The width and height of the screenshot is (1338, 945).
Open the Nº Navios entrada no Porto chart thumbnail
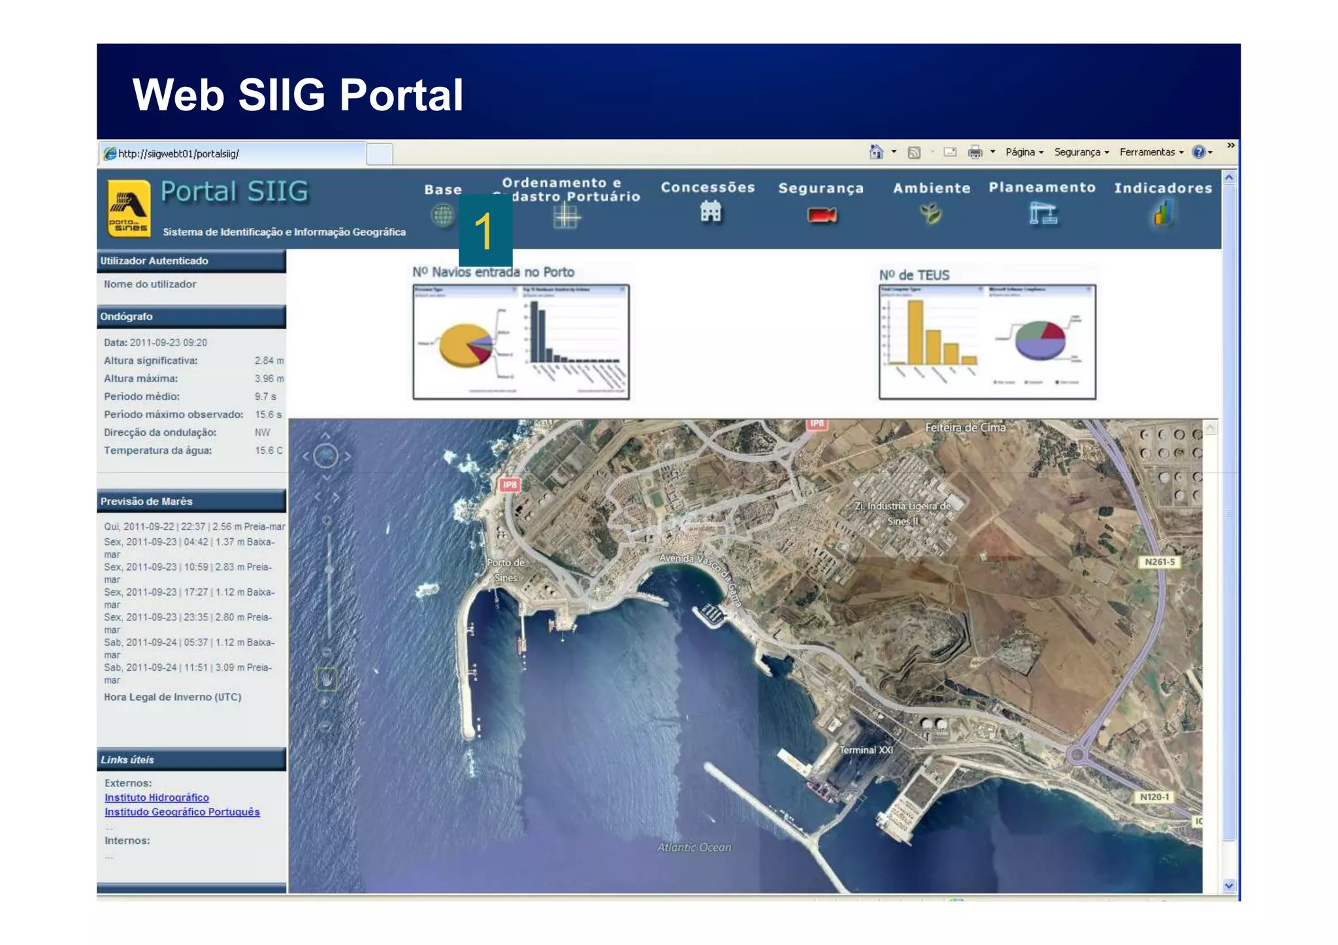[x=521, y=342]
